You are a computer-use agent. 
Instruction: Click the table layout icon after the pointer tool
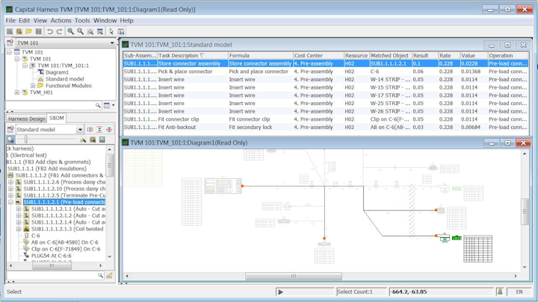click(121, 31)
